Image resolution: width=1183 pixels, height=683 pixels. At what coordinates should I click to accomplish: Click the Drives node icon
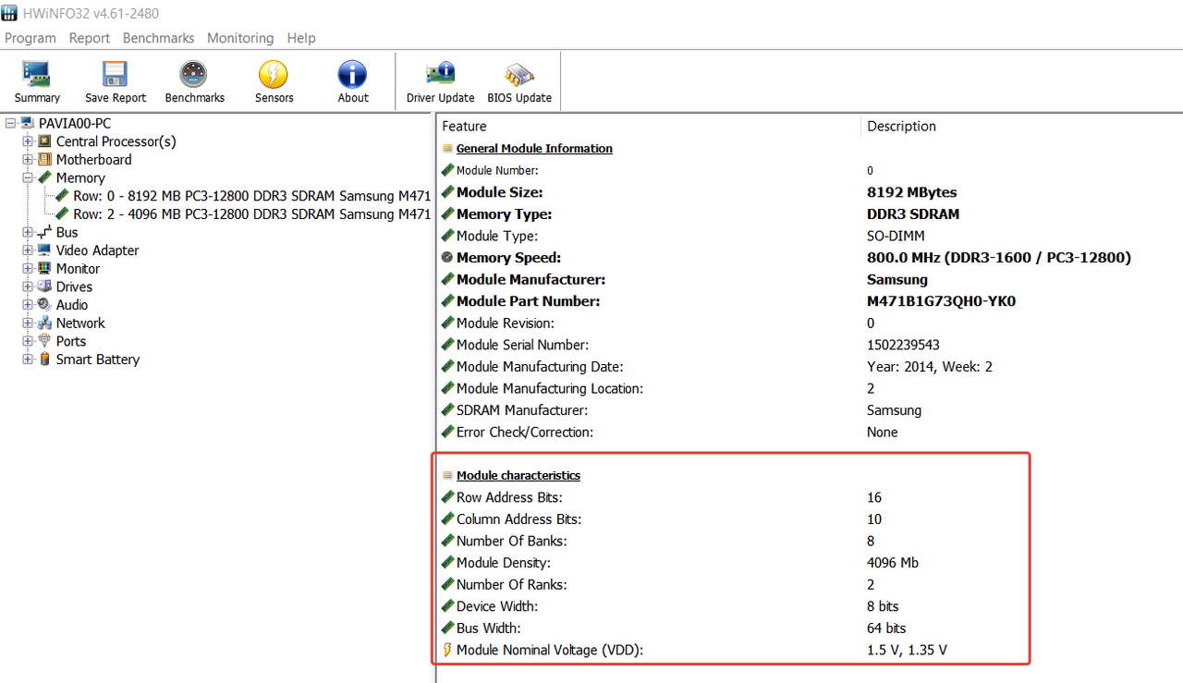[44, 287]
